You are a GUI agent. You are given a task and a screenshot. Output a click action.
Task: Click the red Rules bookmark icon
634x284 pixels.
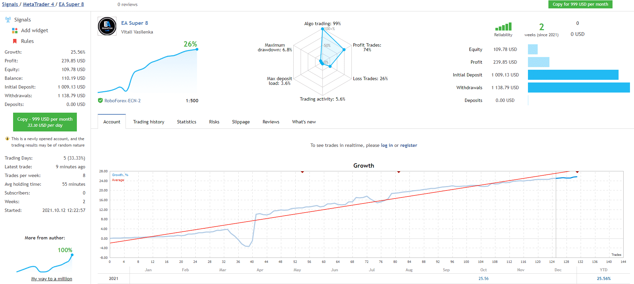[x=15, y=41]
